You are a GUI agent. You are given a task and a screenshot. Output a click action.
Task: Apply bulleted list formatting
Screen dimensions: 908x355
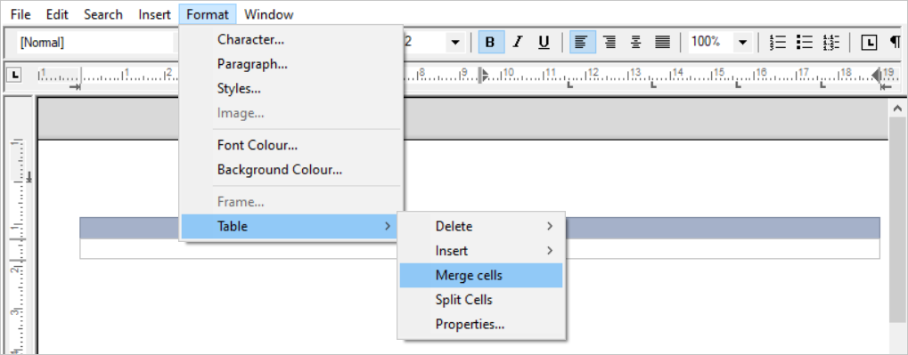point(805,42)
